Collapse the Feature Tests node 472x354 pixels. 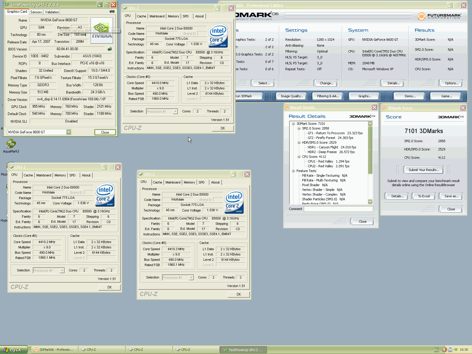(x=293, y=171)
